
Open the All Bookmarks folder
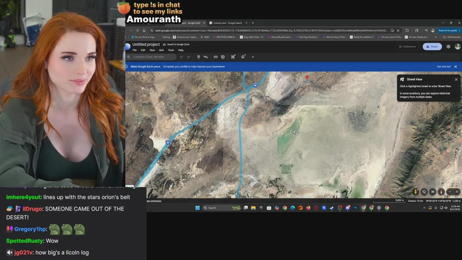coord(452,37)
